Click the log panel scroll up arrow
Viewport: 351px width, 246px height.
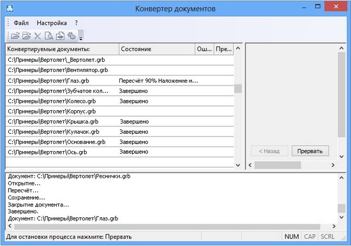point(341,178)
